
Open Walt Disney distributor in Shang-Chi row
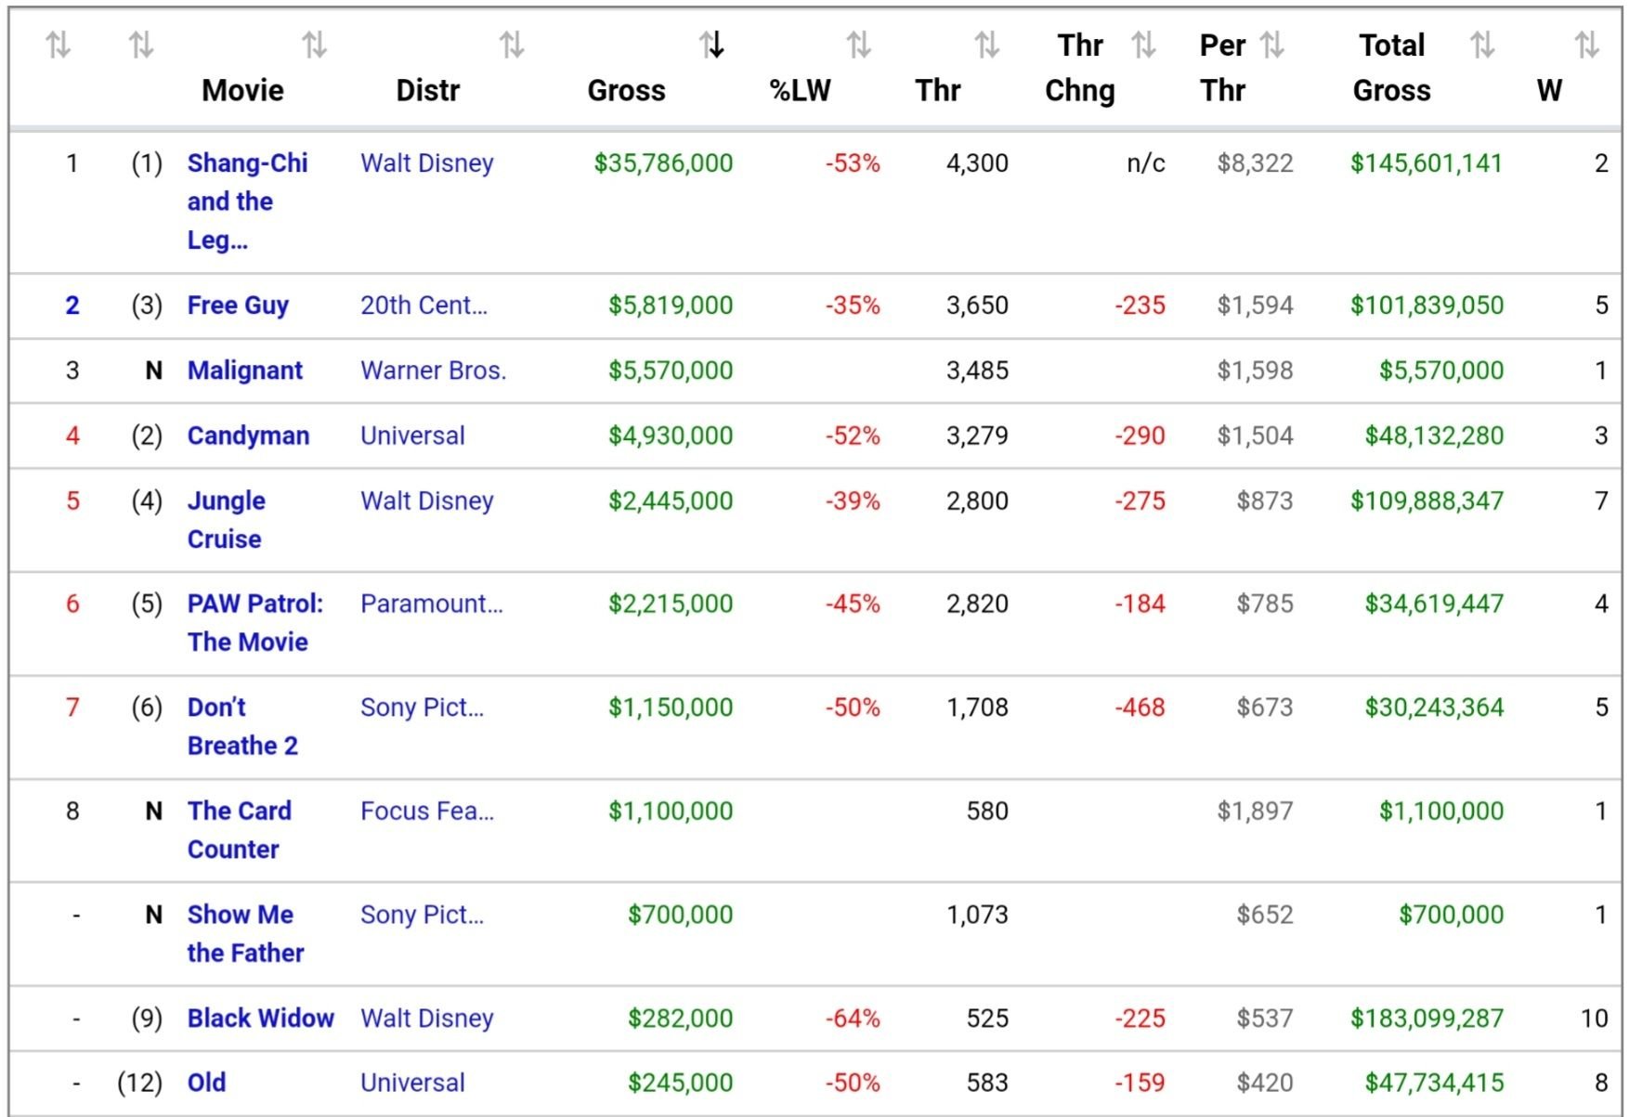pos(427,163)
